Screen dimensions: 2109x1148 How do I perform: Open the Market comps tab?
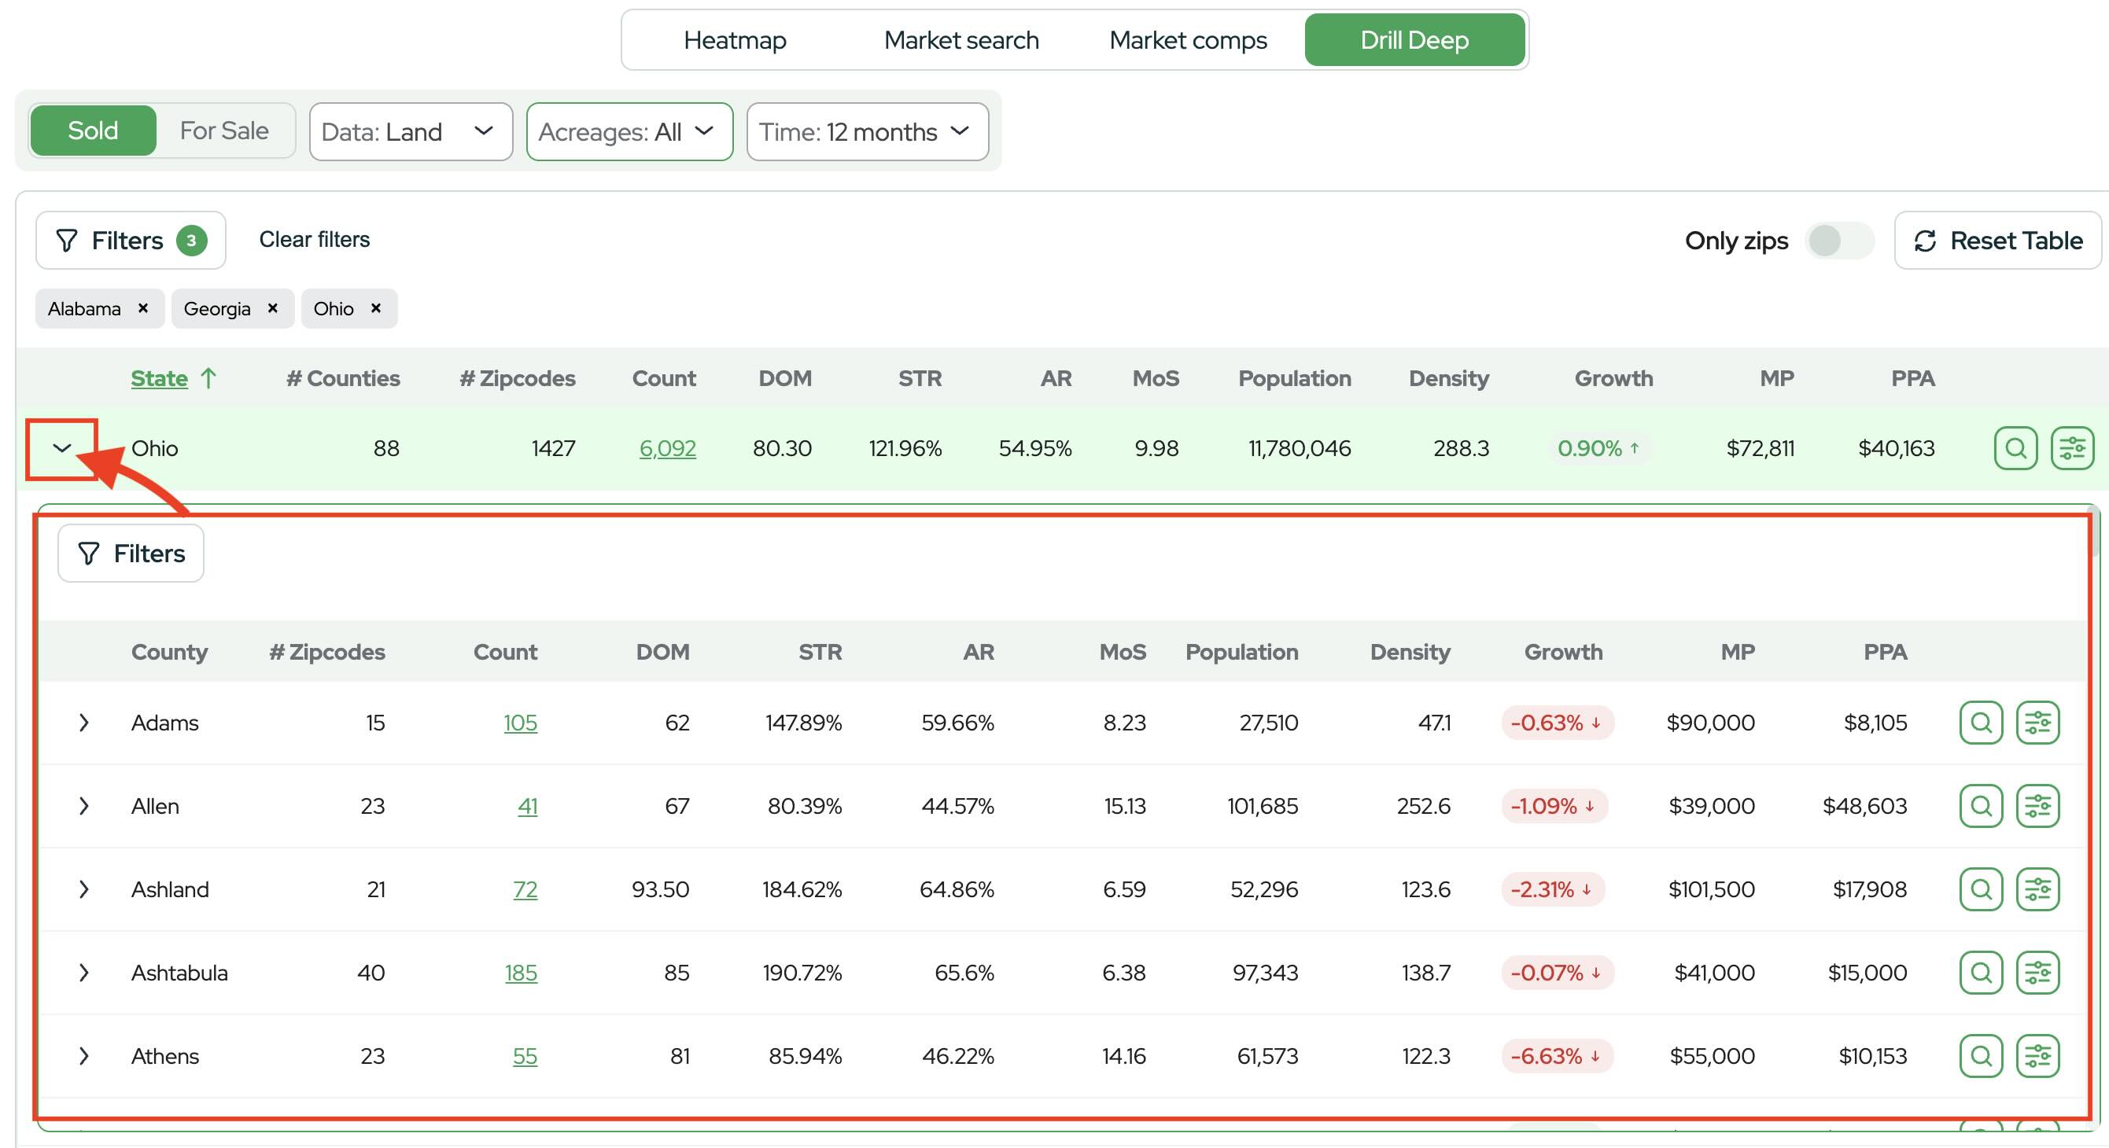[x=1187, y=40]
